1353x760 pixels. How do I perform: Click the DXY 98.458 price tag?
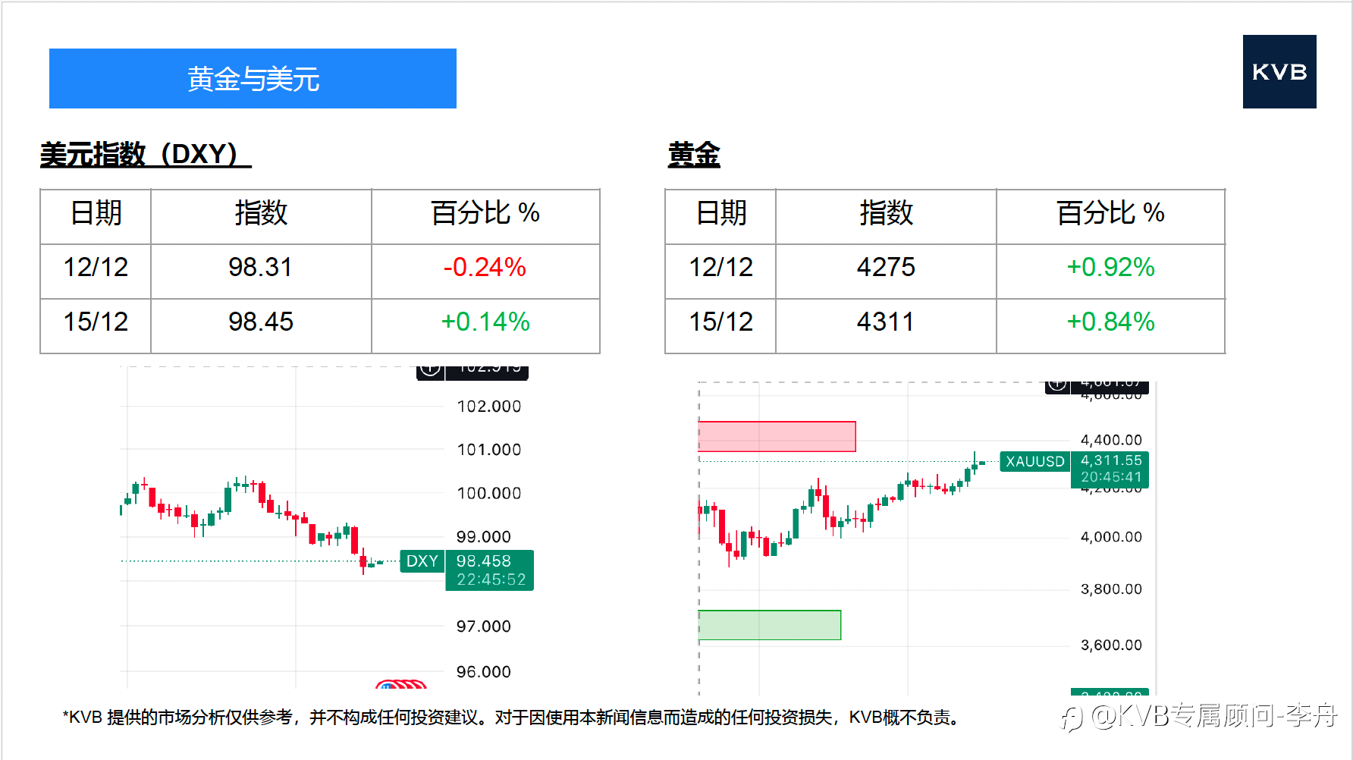pos(489,570)
